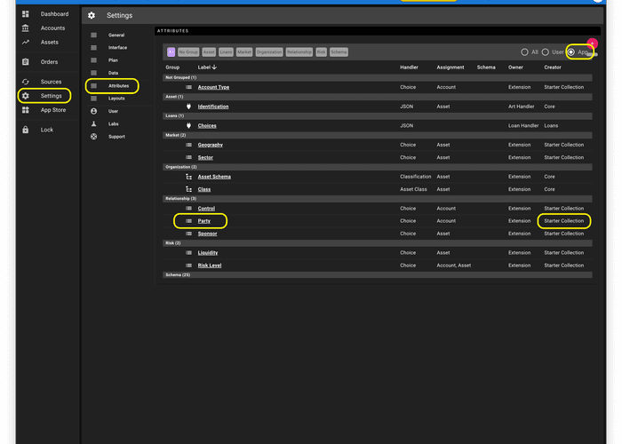The height and width of the screenshot is (444, 622).
Task: Click the Orders clipboard icon
Action: [26, 62]
